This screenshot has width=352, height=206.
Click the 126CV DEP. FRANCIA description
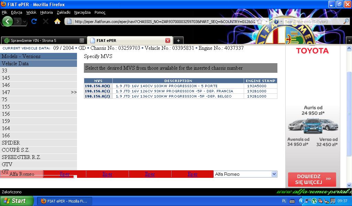[174, 91]
